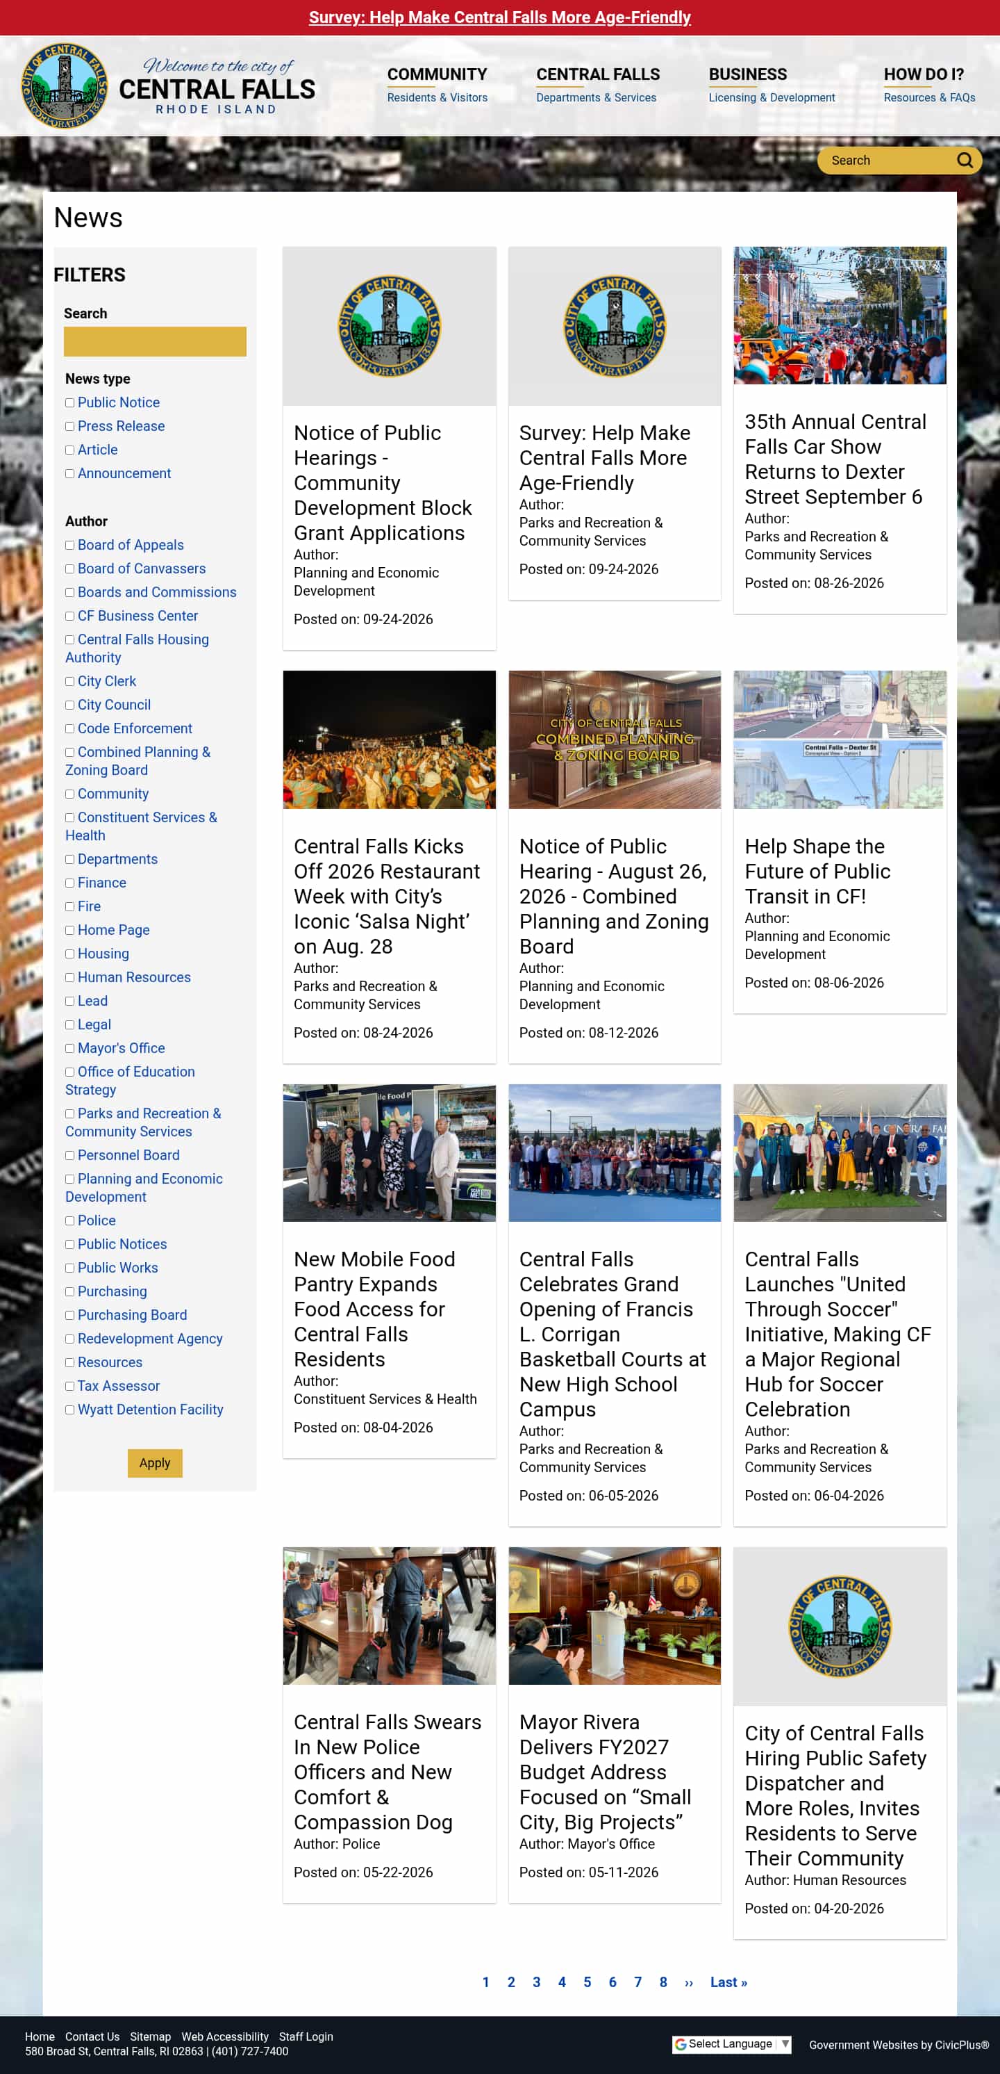Open the Public Transit Dexter St image
The image size is (1000, 2074).
839,739
